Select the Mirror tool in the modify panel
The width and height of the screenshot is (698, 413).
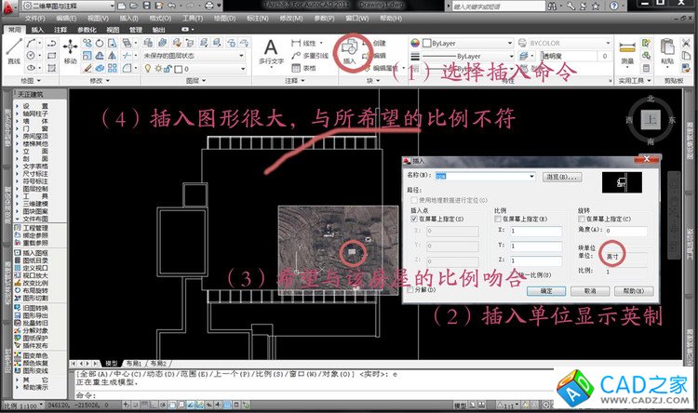tap(113, 56)
